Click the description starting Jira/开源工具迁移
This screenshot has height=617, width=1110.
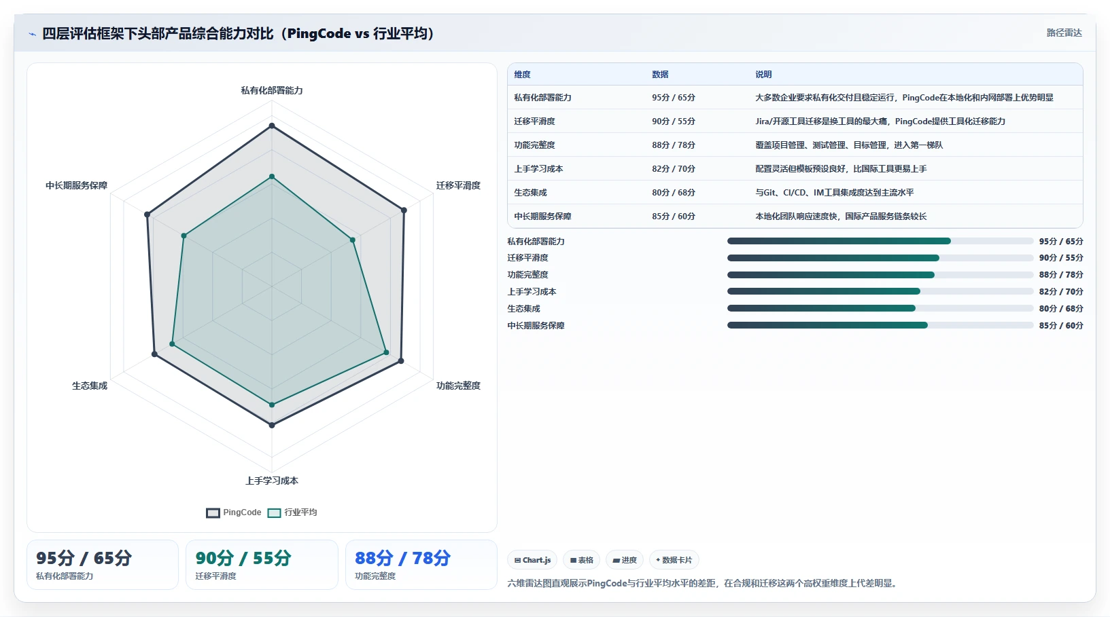click(880, 121)
